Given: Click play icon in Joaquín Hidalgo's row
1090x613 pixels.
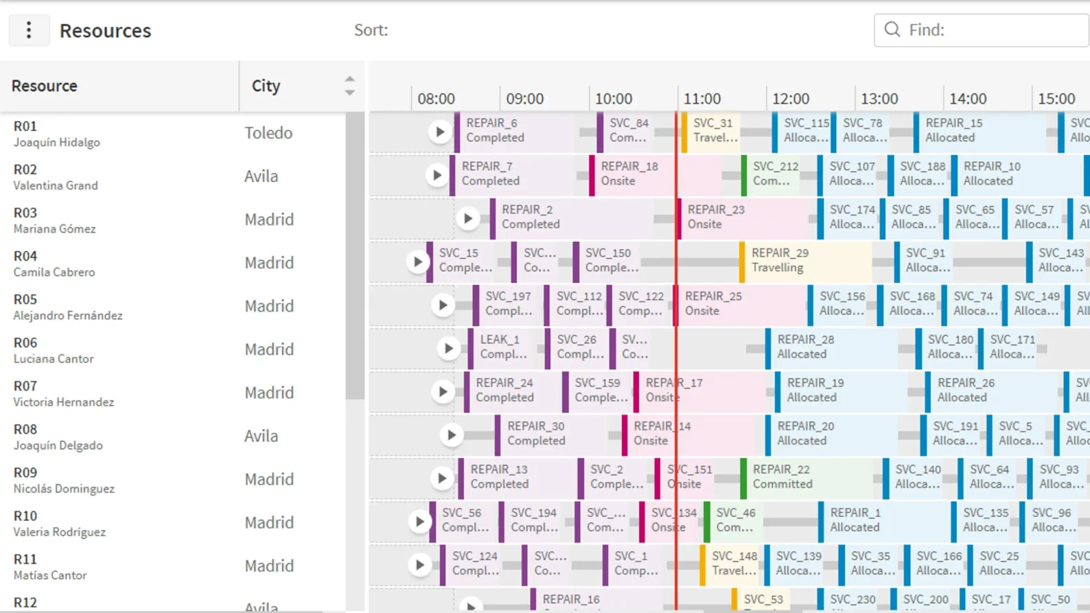Looking at the screenshot, I should pos(440,132).
